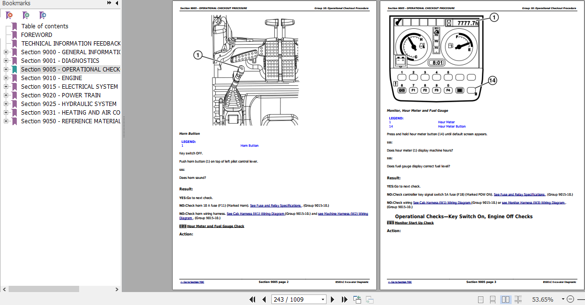Select Section 9001 - DIAGNOSTICS bookmark
This screenshot has width=585, height=305.
[60, 61]
